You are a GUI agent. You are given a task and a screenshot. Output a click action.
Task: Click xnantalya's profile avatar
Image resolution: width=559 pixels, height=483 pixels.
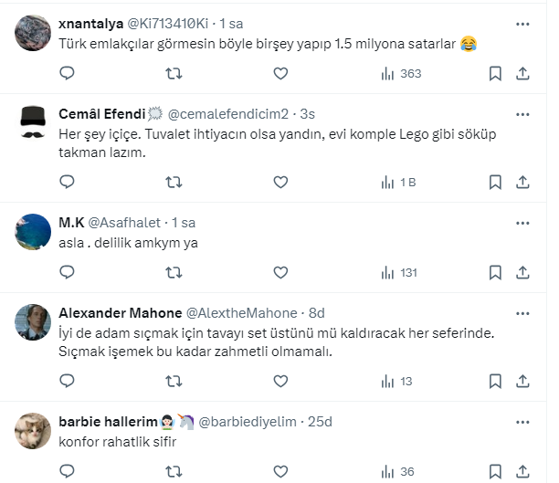[x=34, y=32]
